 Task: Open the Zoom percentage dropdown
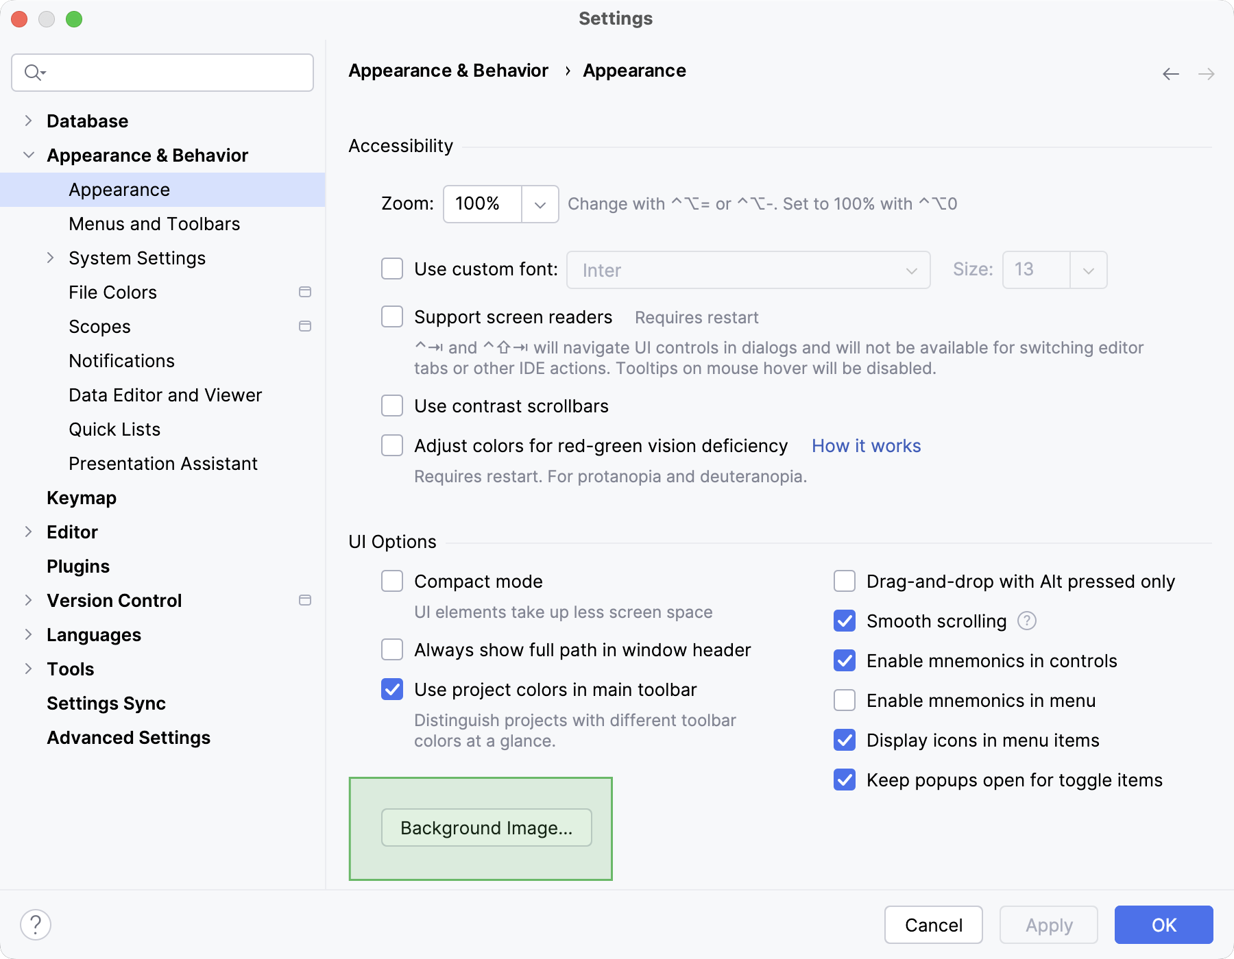pos(539,203)
